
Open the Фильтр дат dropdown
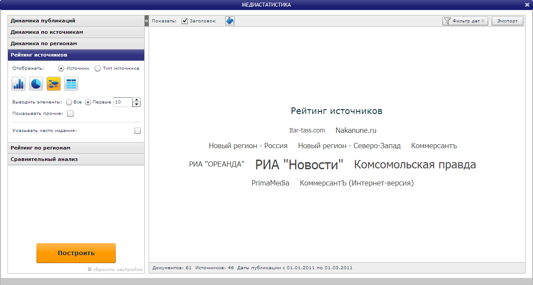coord(465,21)
